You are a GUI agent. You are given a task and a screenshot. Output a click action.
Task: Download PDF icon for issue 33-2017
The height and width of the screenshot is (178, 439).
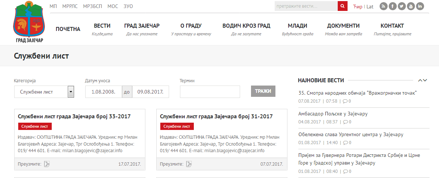pos(47,164)
